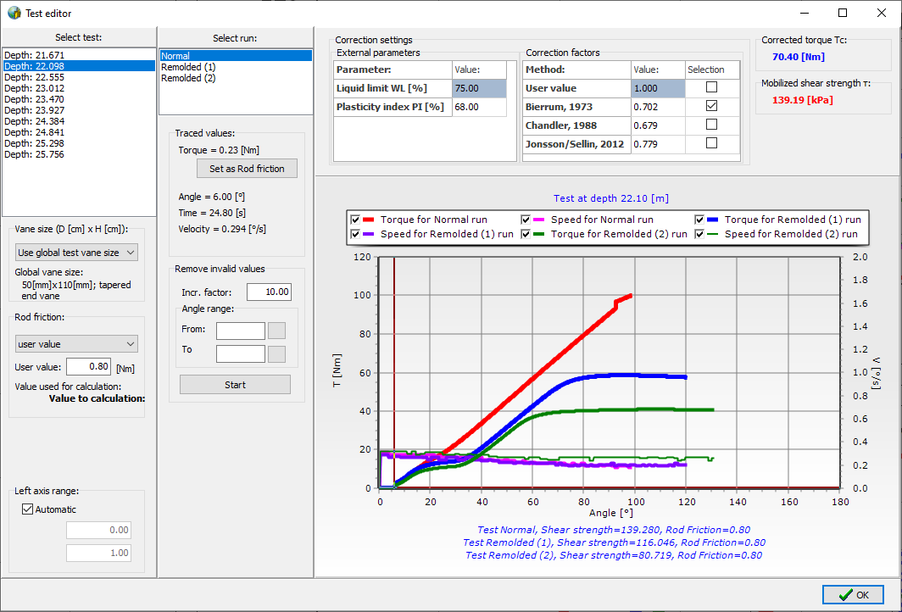
Task: Click purple Speed for Remolded (1) legend swatch
Action: point(369,234)
